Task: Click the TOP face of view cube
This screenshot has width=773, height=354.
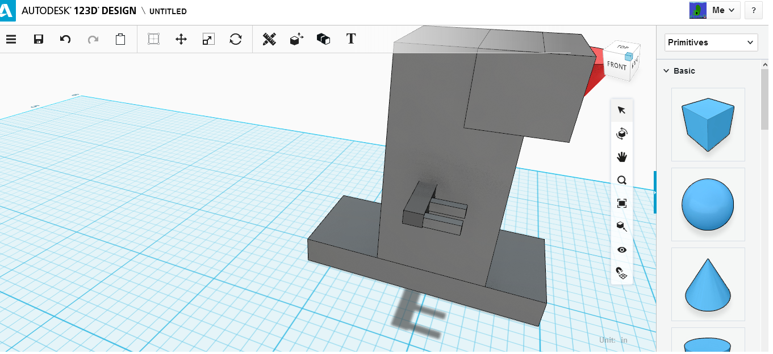Action: pos(622,48)
